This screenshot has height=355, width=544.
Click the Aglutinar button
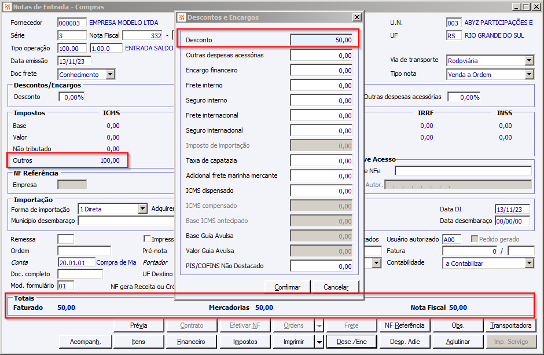(x=458, y=342)
